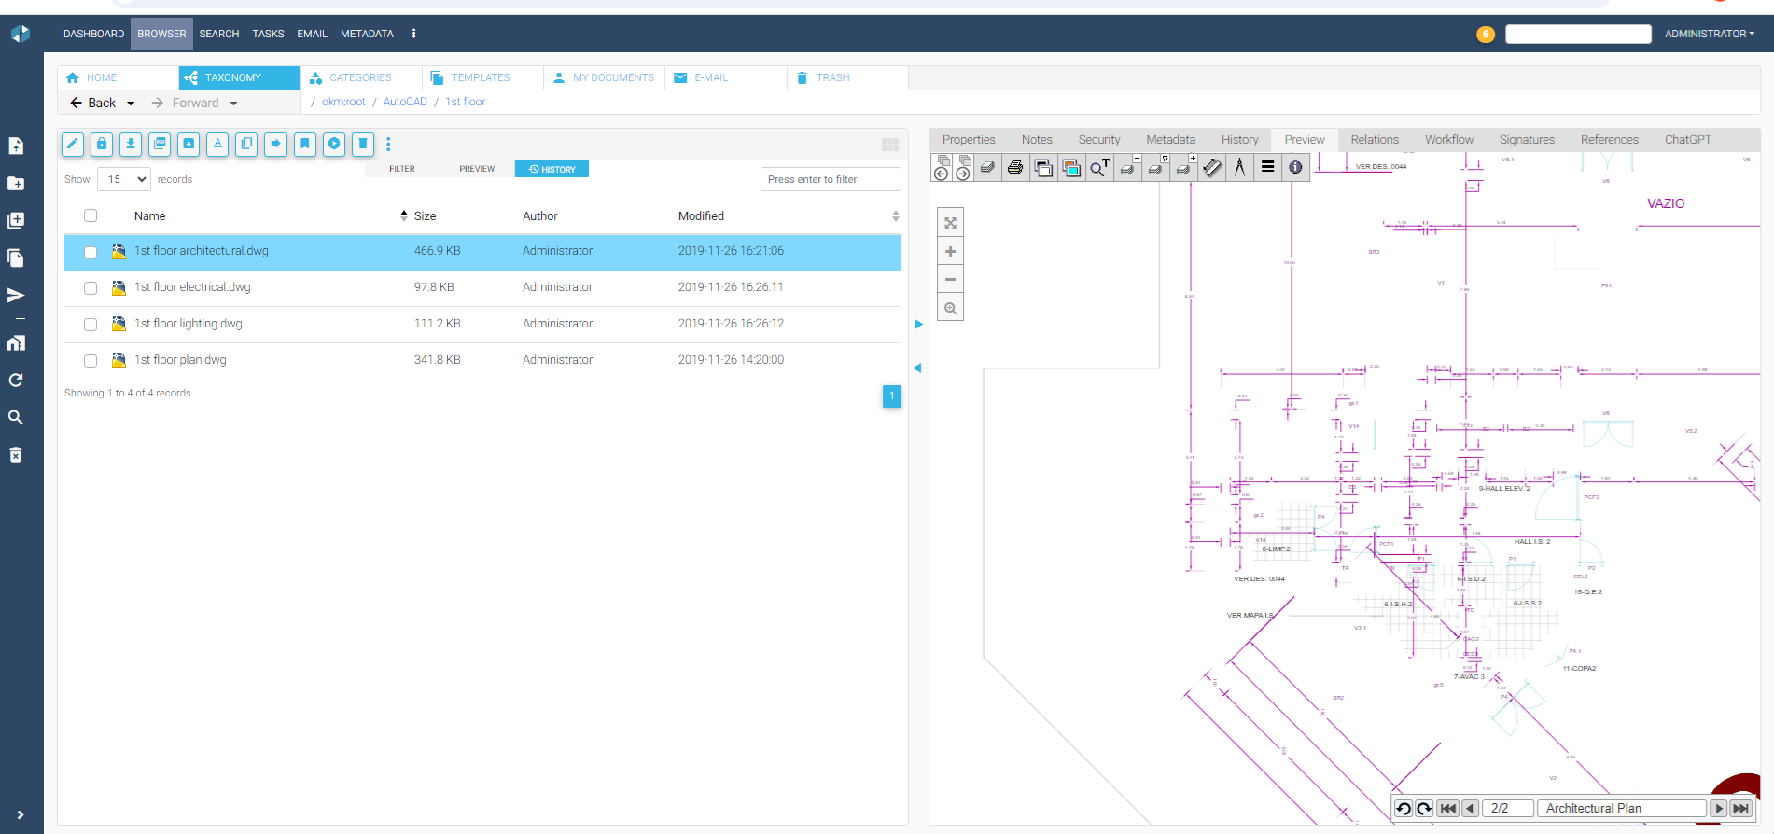Click the HISTORY button above the table
Screen dimensions: 1774x834
coord(552,169)
